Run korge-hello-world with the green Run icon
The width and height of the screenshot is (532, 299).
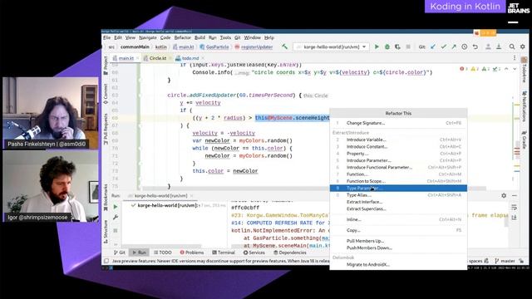click(377, 47)
